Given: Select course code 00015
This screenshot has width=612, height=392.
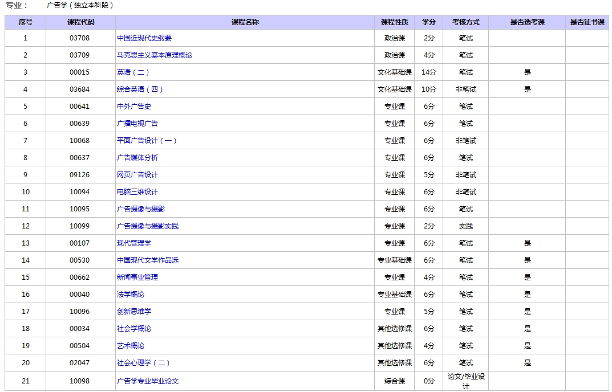Looking at the screenshot, I should pos(80,72).
